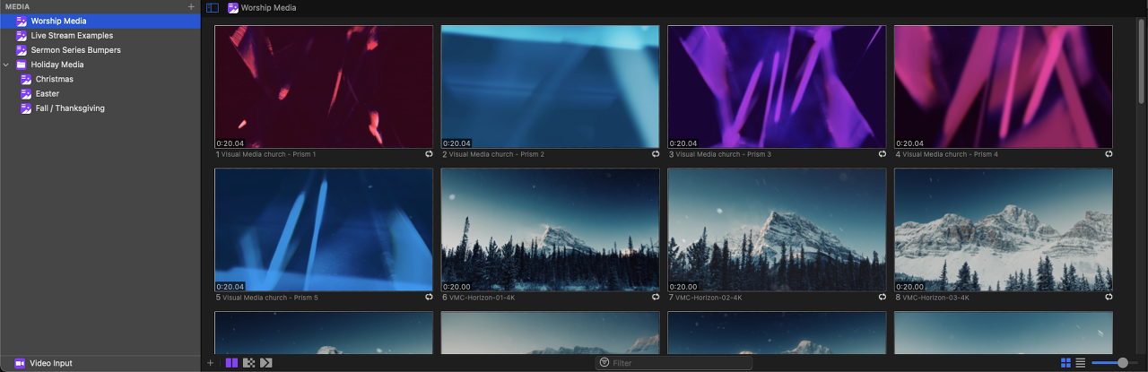Open the Christmas playlist
This screenshot has height=372, width=1148.
click(x=100, y=79)
